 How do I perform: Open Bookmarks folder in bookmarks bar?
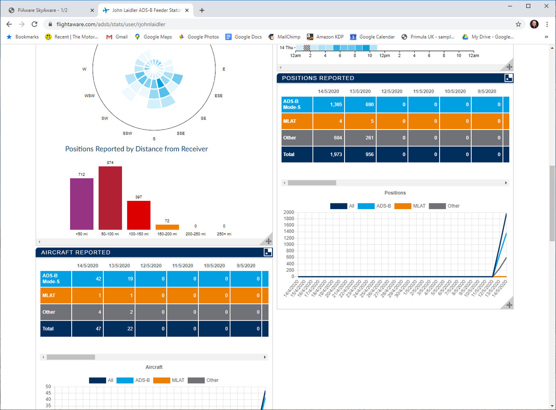(23, 37)
